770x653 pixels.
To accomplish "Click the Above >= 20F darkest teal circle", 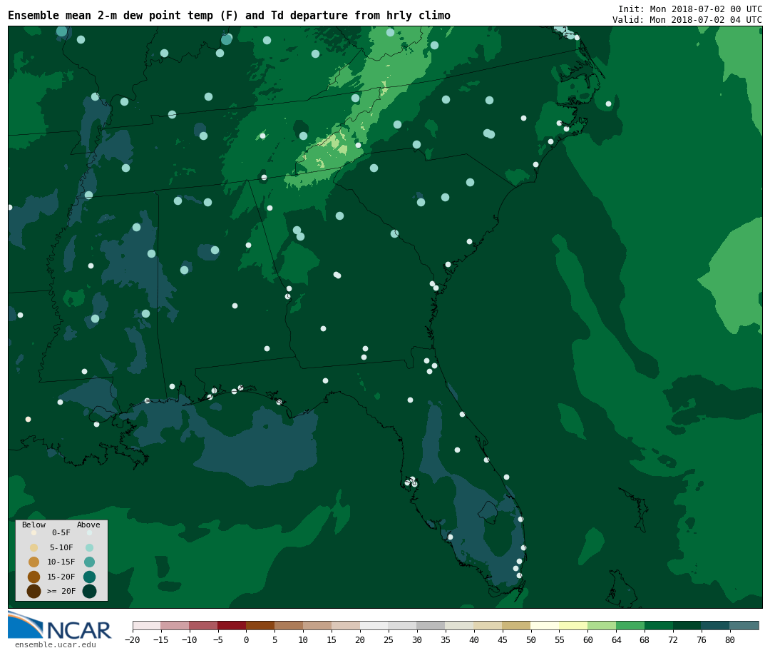I will click(89, 591).
